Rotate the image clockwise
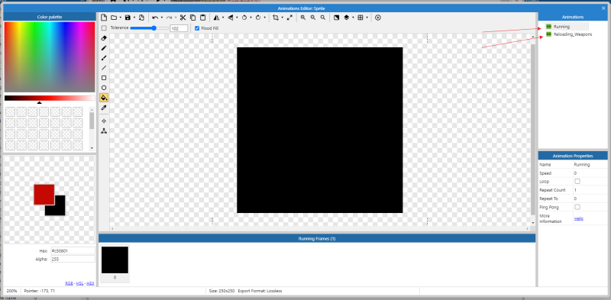The image size is (611, 300). click(x=258, y=18)
